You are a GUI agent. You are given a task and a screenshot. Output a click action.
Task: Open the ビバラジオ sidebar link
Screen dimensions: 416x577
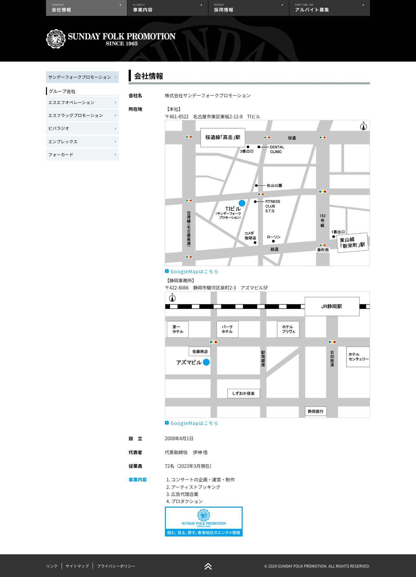82,128
